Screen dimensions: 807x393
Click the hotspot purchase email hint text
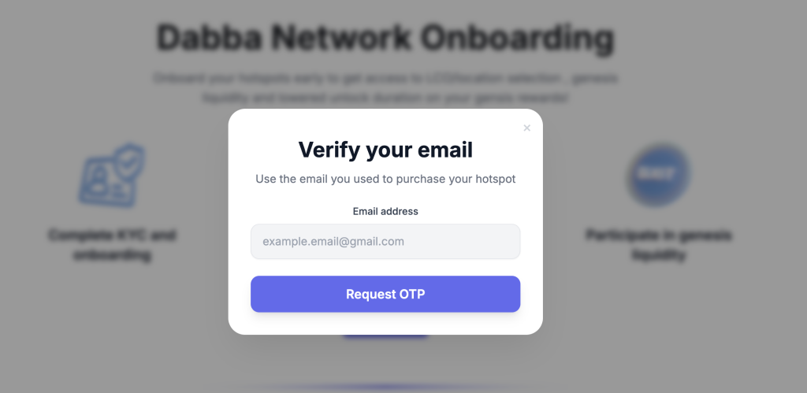point(385,179)
